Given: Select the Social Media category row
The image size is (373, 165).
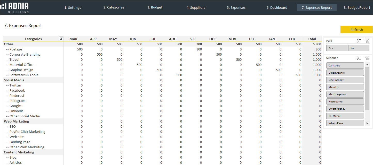Looking at the screenshot, I should tap(14, 80).
